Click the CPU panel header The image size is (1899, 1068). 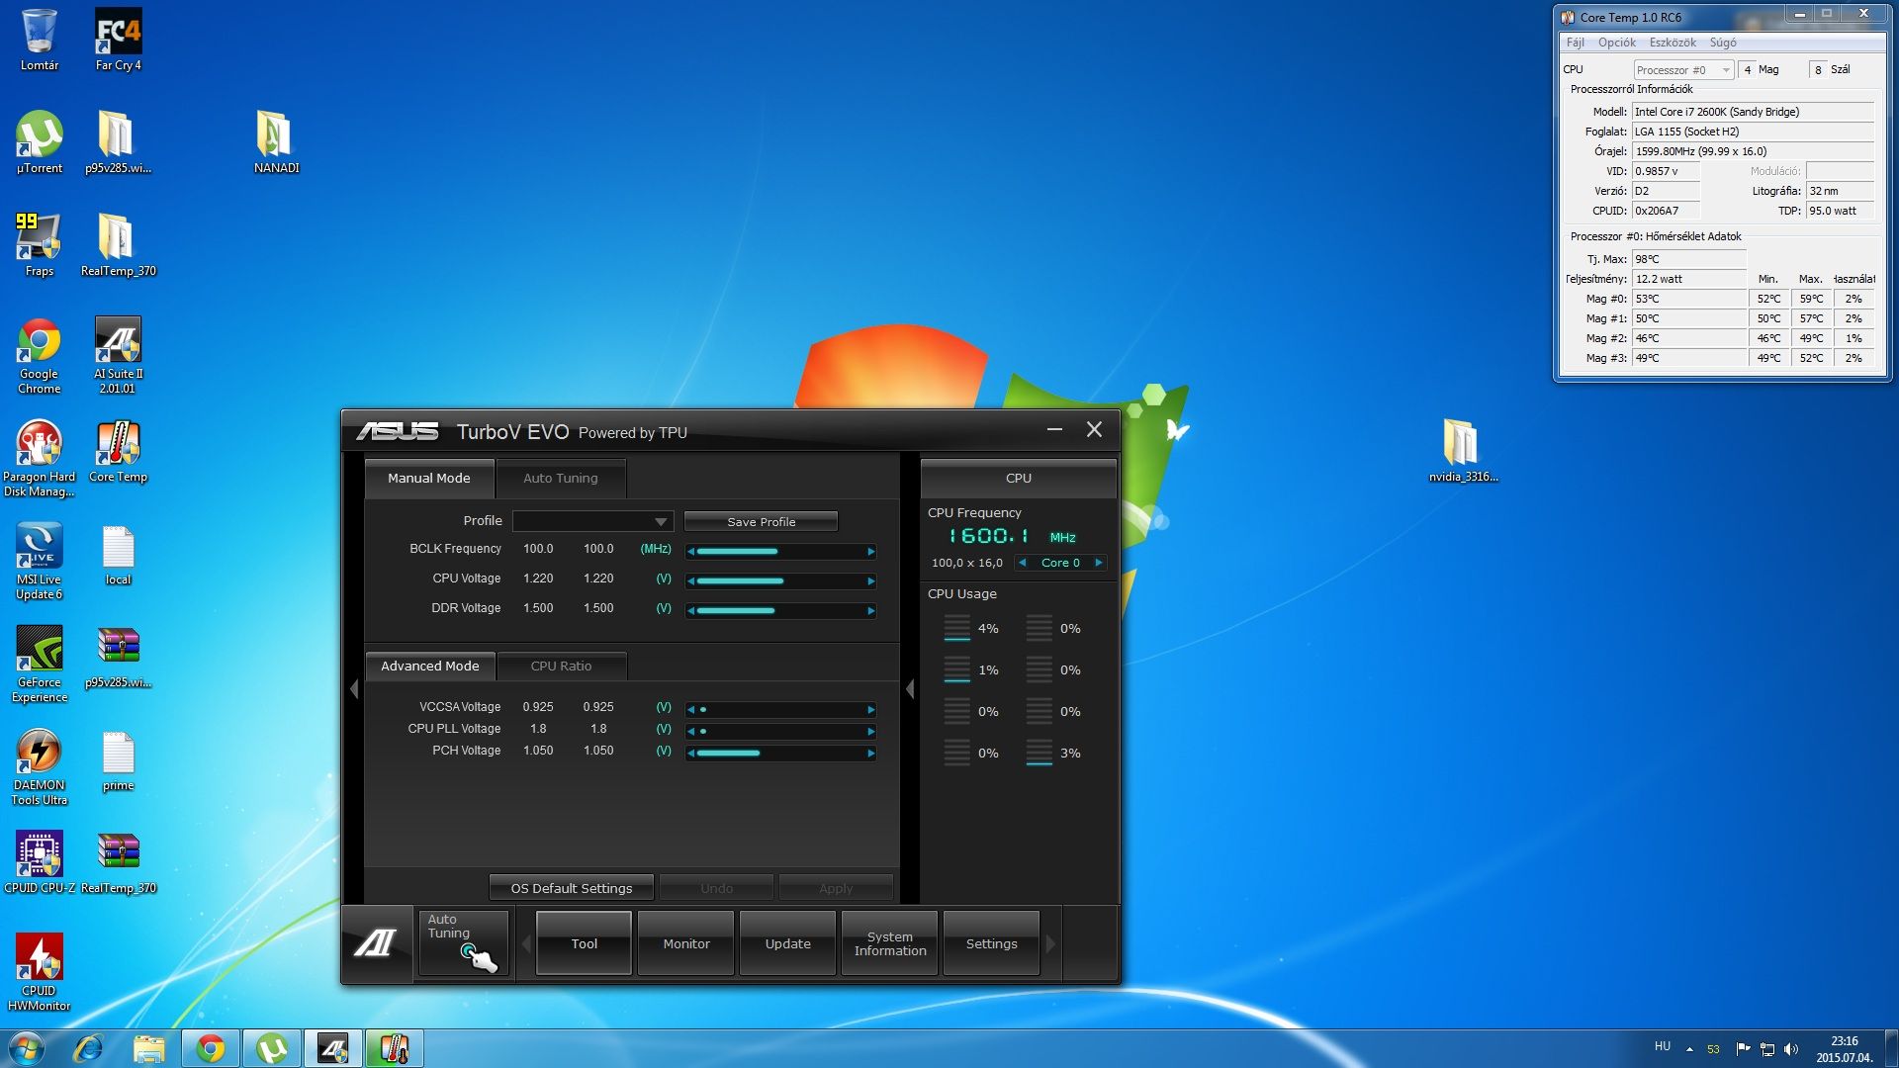(x=1019, y=479)
